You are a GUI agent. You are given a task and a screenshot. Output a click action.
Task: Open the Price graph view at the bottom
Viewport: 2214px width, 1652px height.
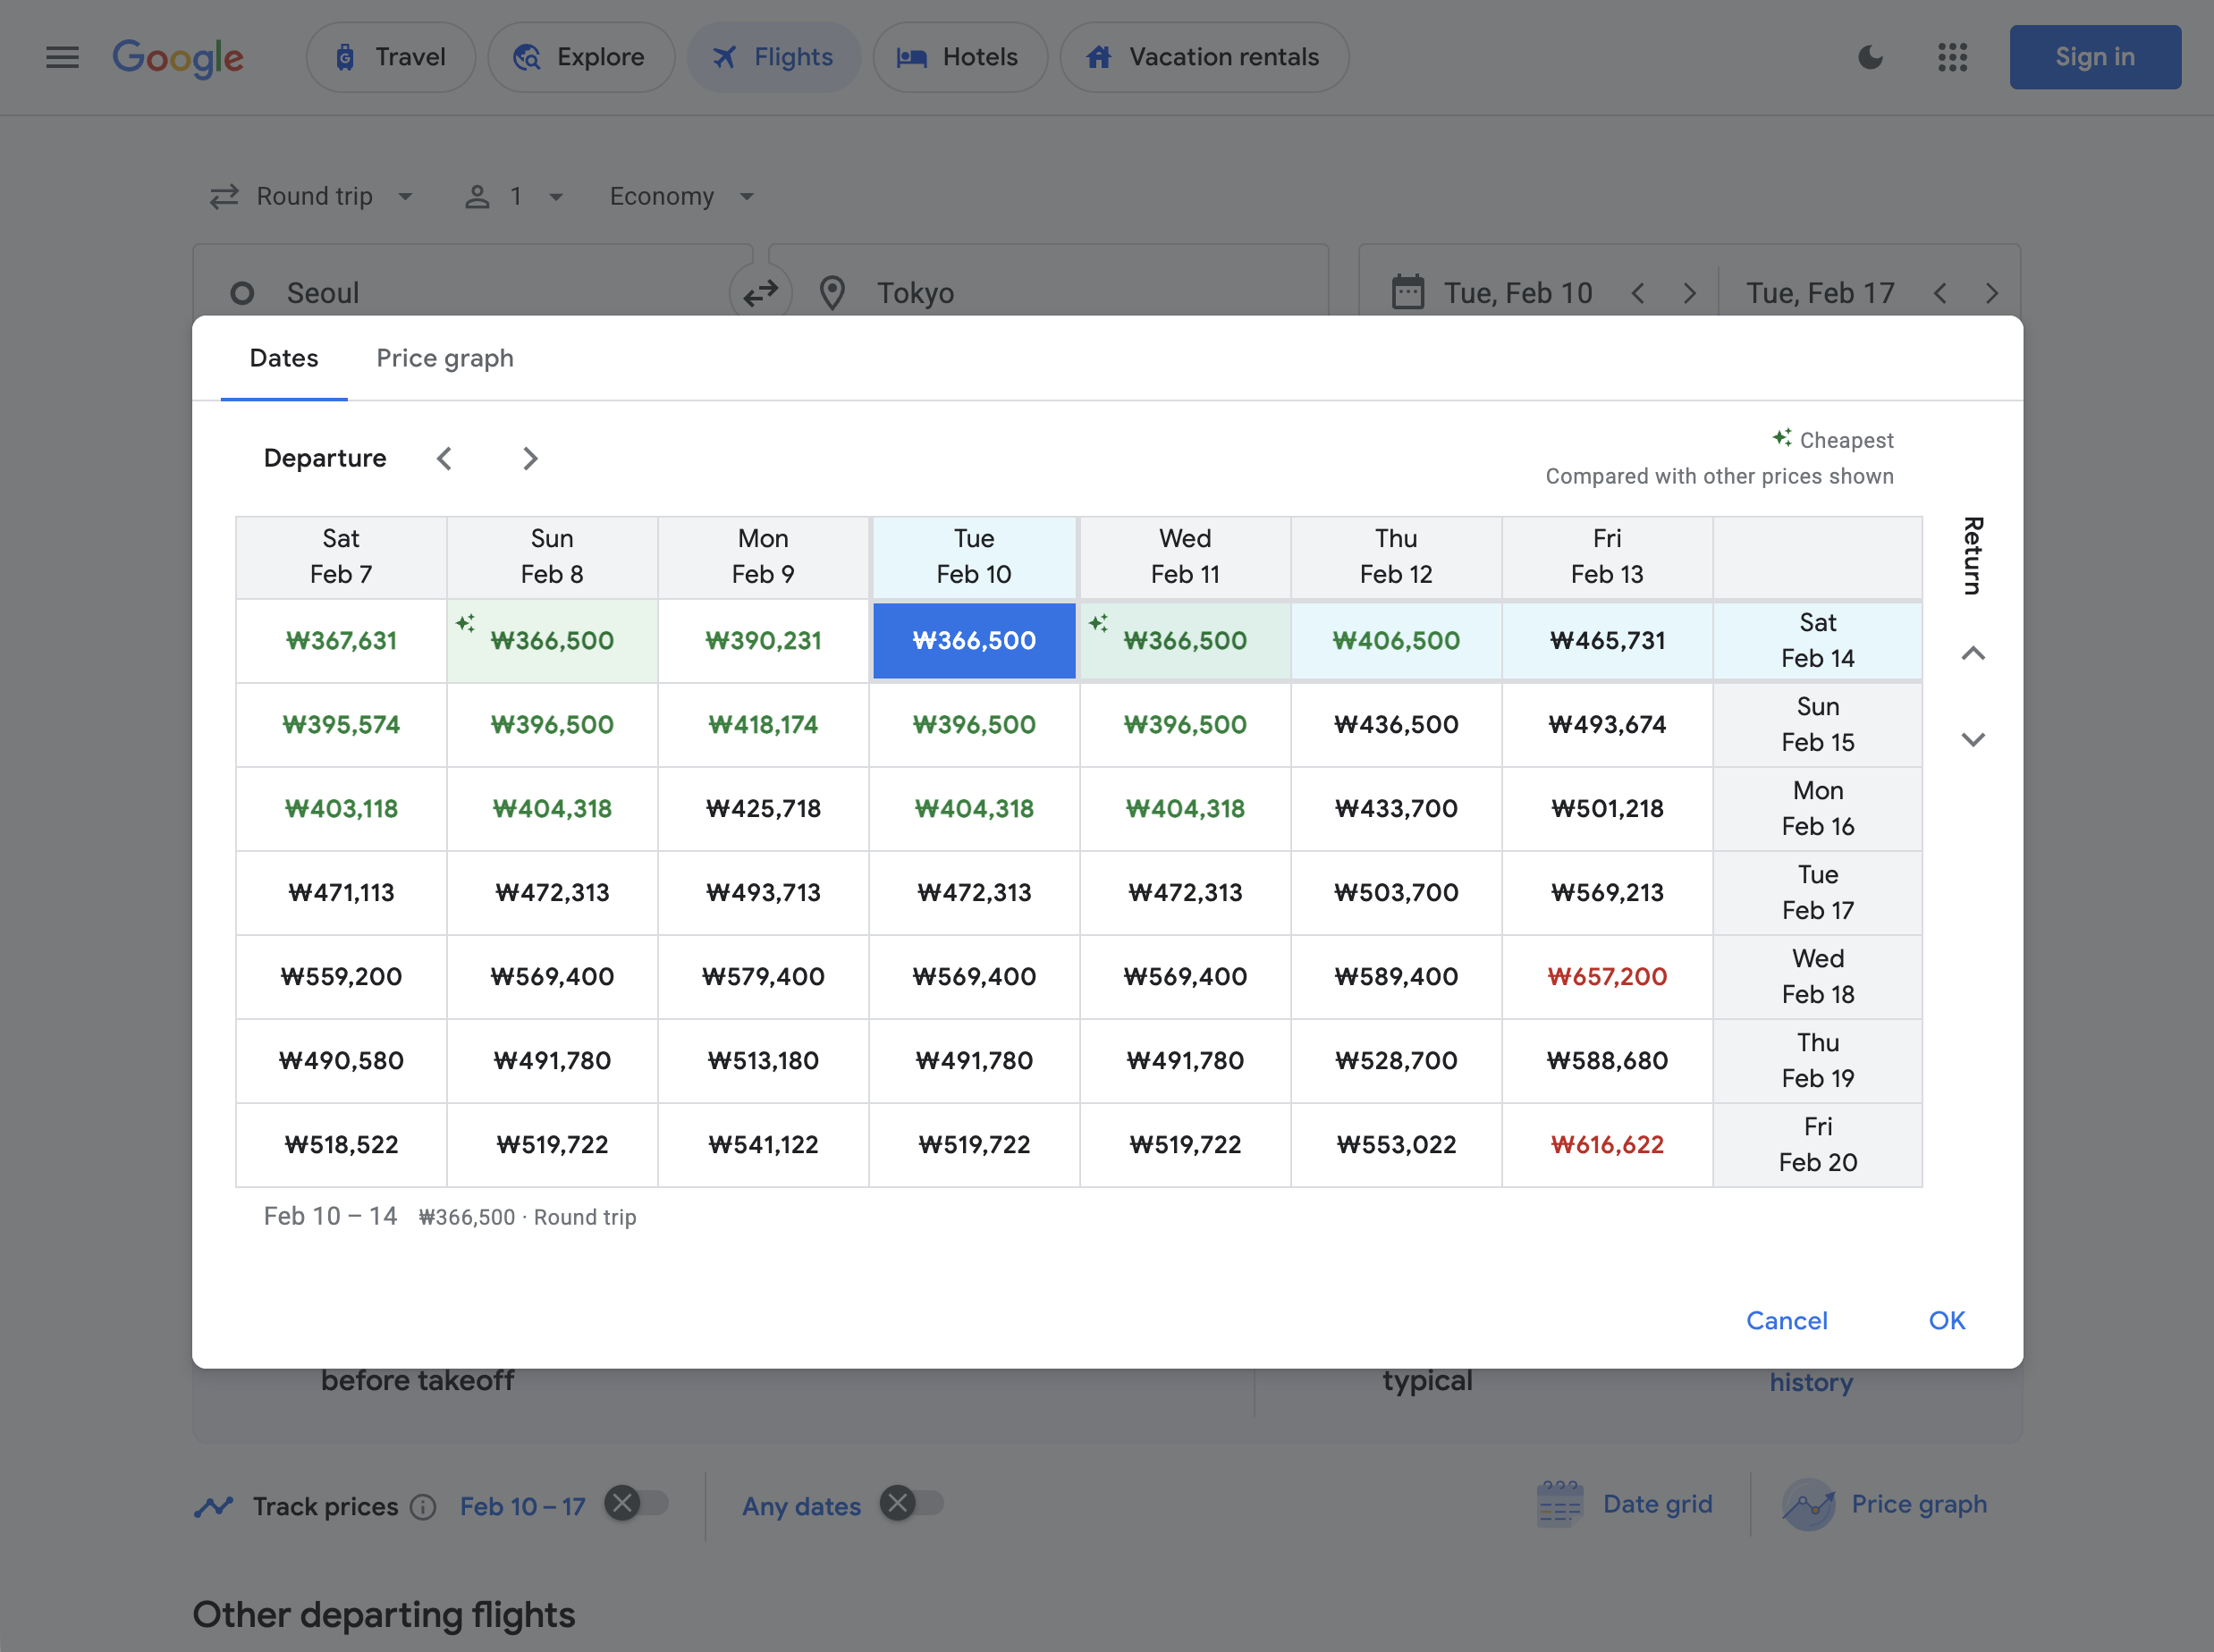(x=1887, y=1504)
